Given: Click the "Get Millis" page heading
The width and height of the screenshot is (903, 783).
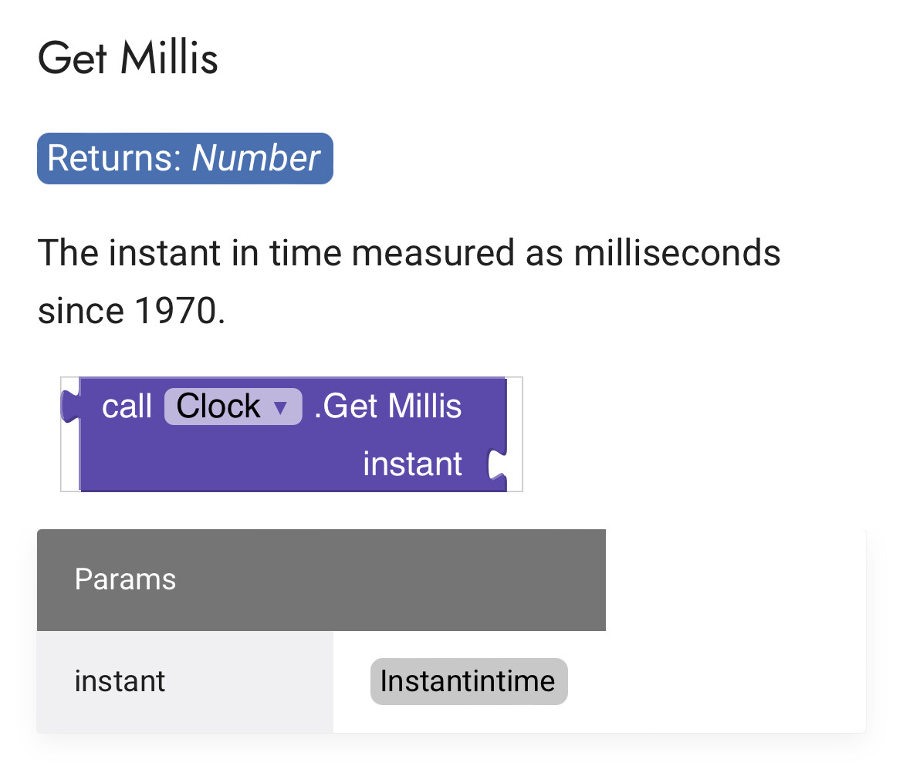Looking at the screenshot, I should pyautogui.click(x=128, y=59).
